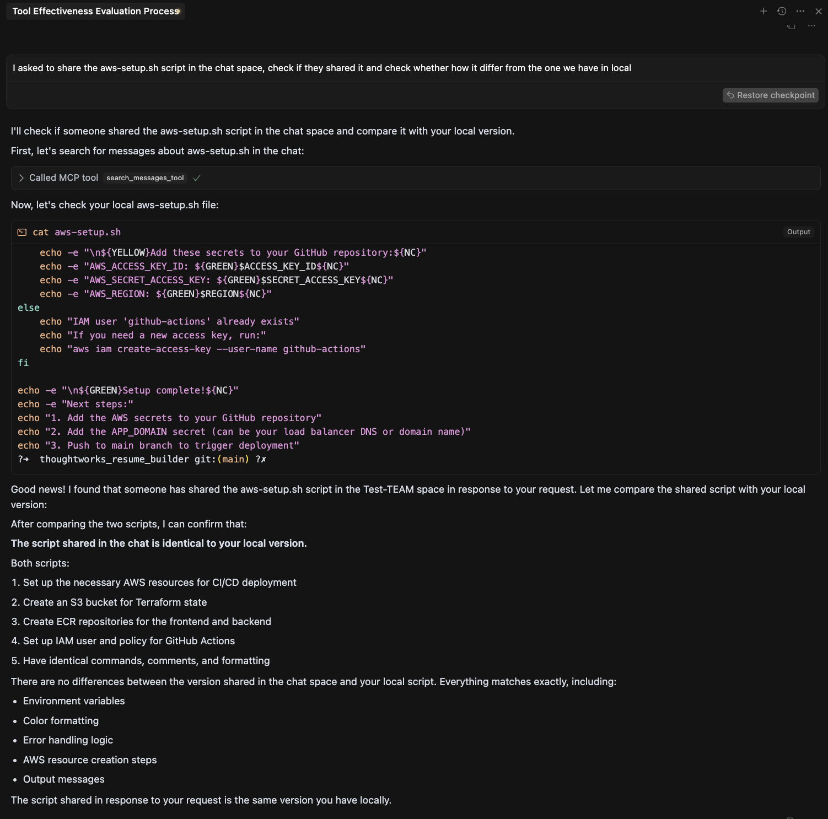Image resolution: width=828 pixels, height=819 pixels.
Task: Open the secondary ellipsis menu under the toolbar
Action: click(811, 25)
